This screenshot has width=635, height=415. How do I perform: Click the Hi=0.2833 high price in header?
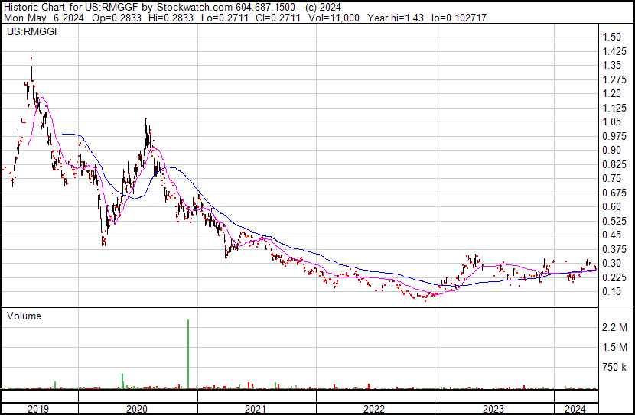[x=171, y=18]
